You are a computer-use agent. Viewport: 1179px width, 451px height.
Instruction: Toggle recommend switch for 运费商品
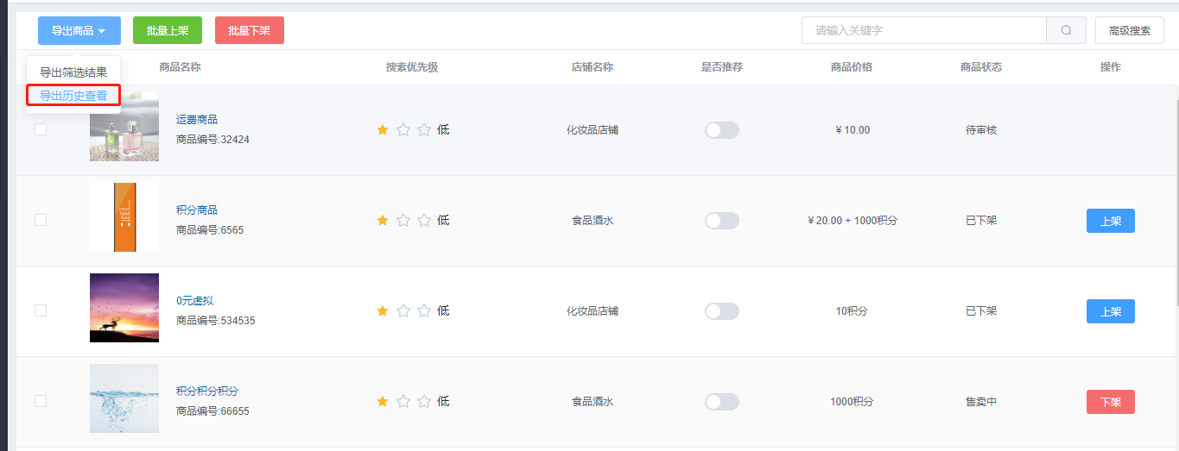(x=722, y=130)
